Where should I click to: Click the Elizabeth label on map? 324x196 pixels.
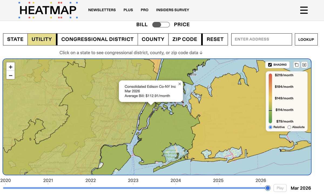pos(99,140)
